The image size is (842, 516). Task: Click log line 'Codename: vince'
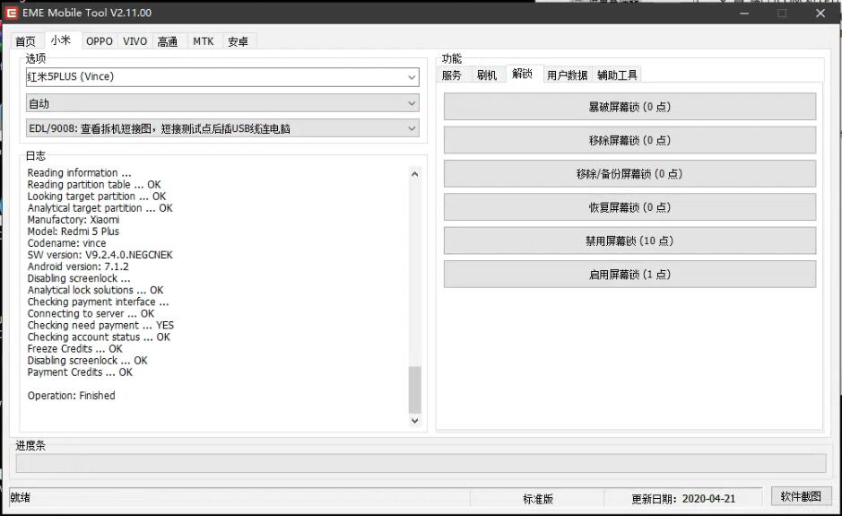(66, 243)
